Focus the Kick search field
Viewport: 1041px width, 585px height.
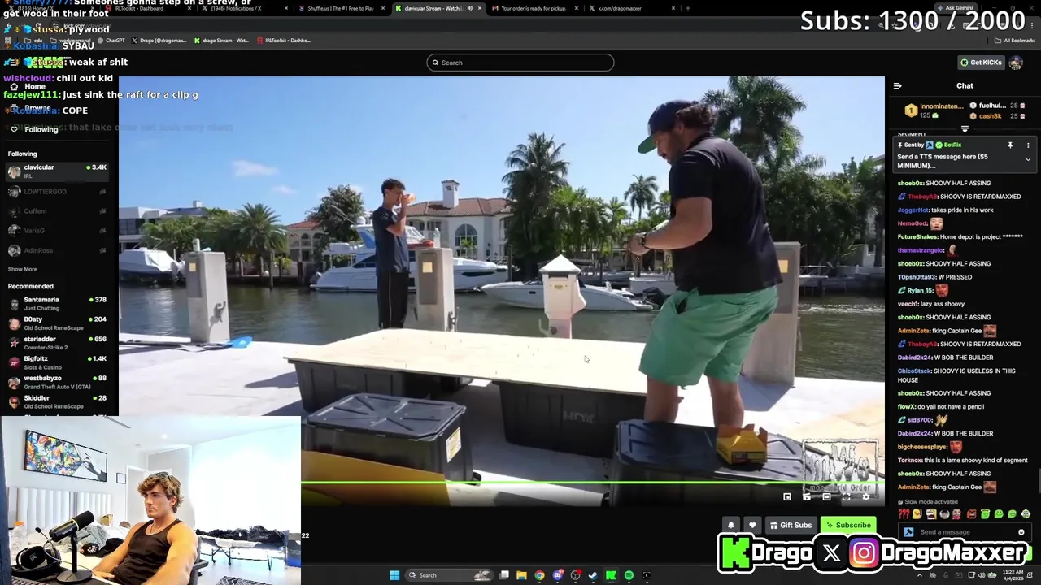520,63
